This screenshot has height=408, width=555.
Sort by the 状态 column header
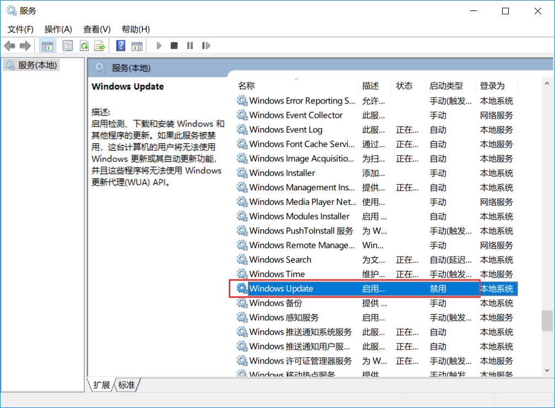point(408,85)
